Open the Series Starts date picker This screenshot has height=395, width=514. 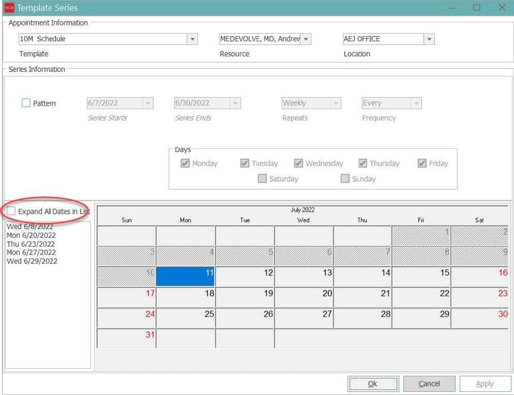(148, 103)
